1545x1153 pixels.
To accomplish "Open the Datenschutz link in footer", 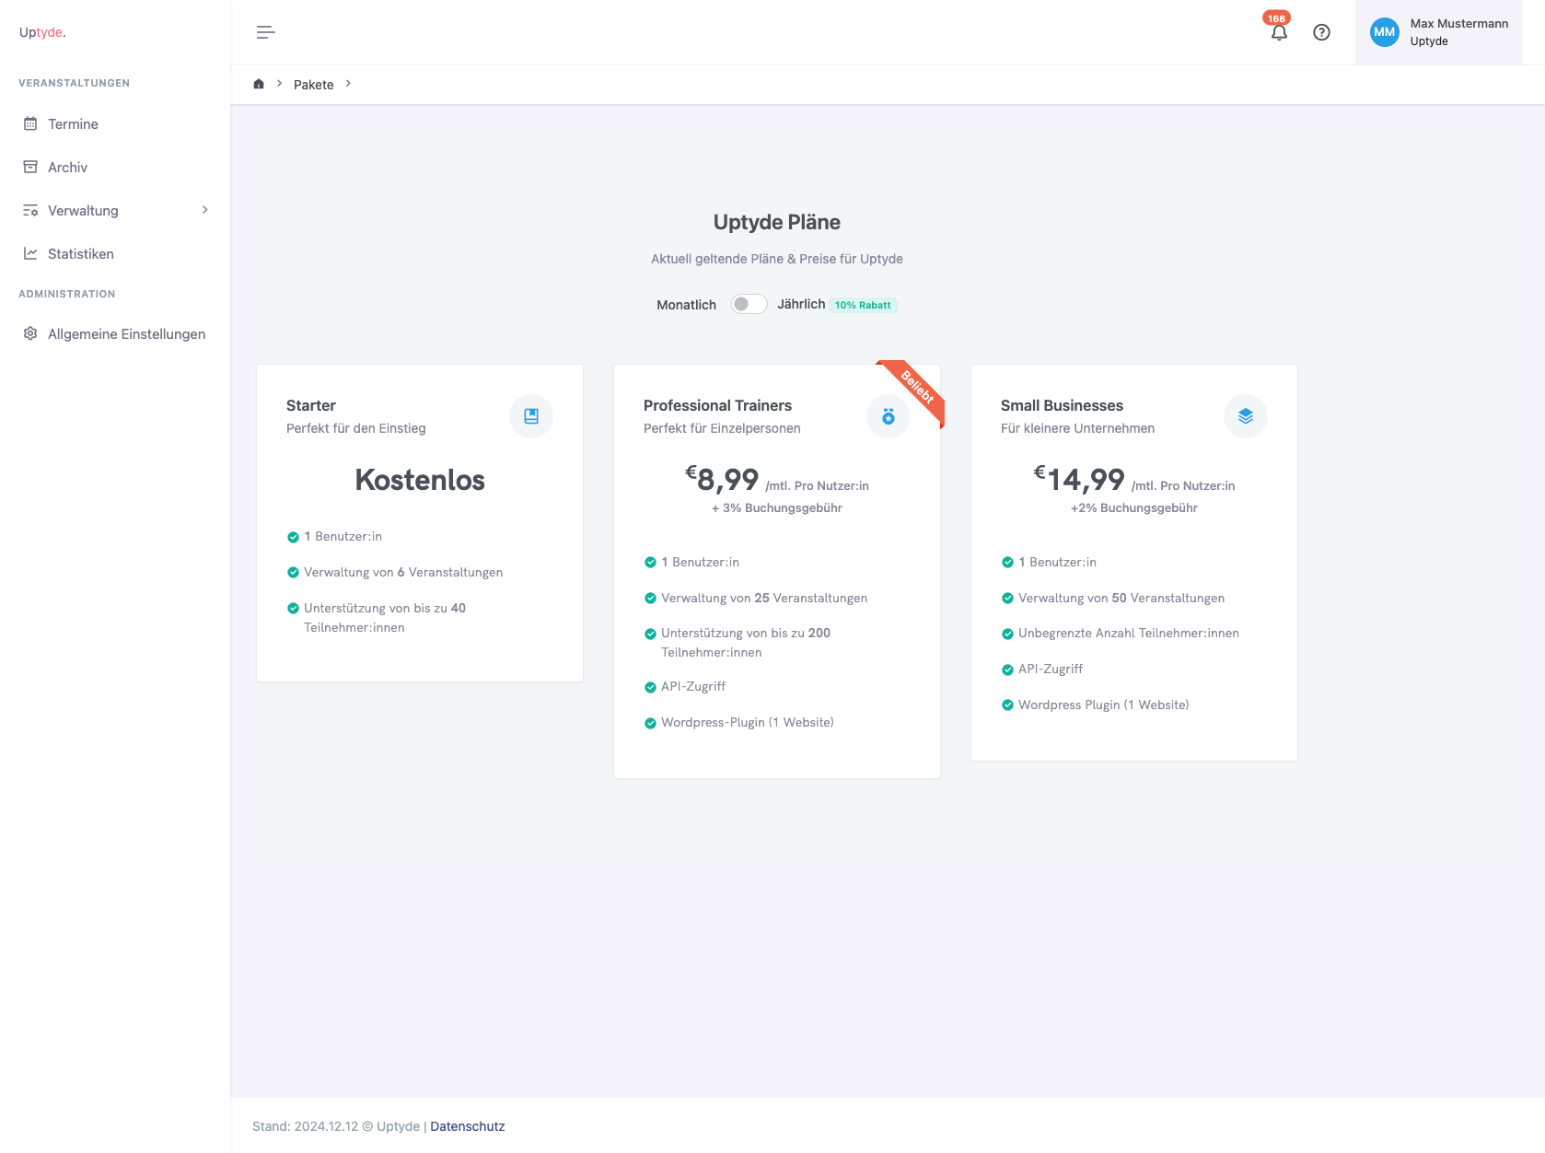I will tap(467, 1126).
